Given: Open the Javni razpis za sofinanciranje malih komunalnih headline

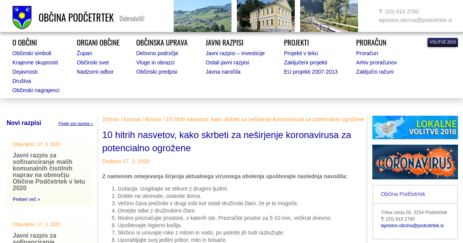Looking at the screenshot, I should point(49,172).
